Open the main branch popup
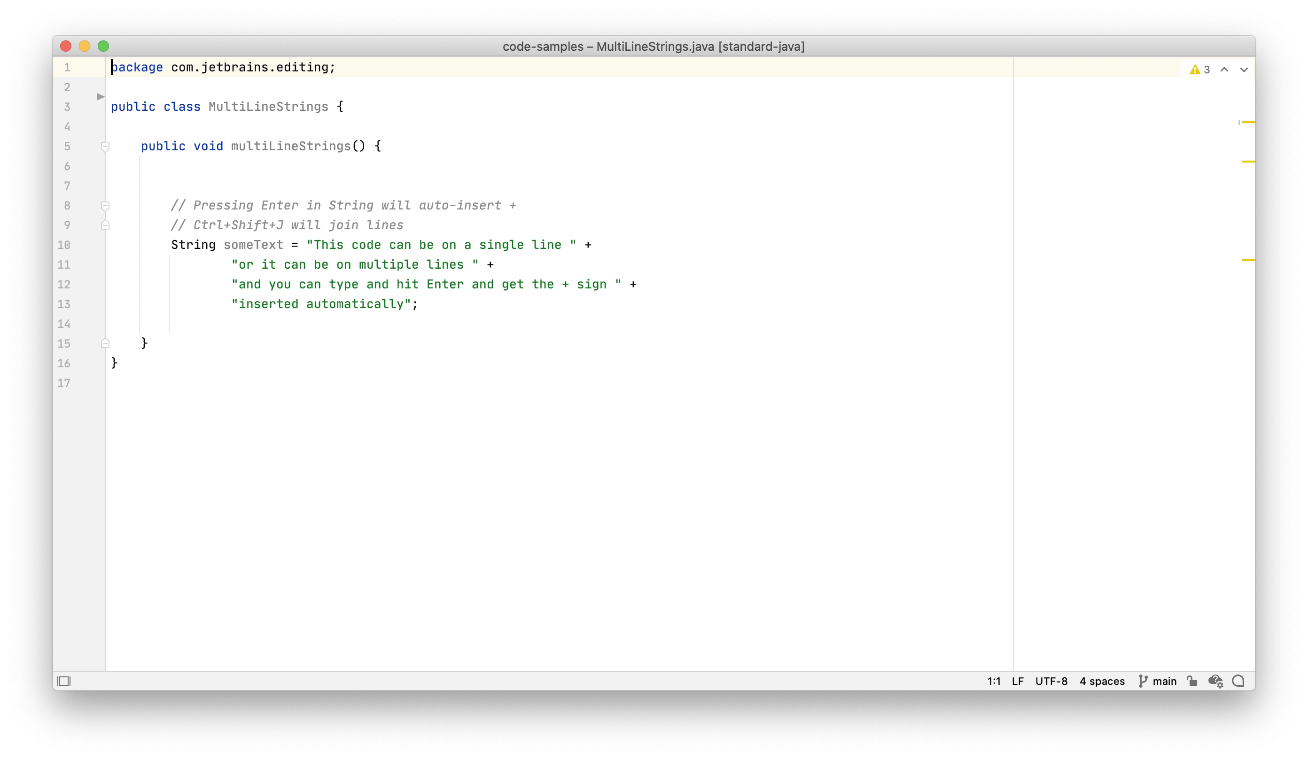The height and width of the screenshot is (760, 1308). (1164, 681)
